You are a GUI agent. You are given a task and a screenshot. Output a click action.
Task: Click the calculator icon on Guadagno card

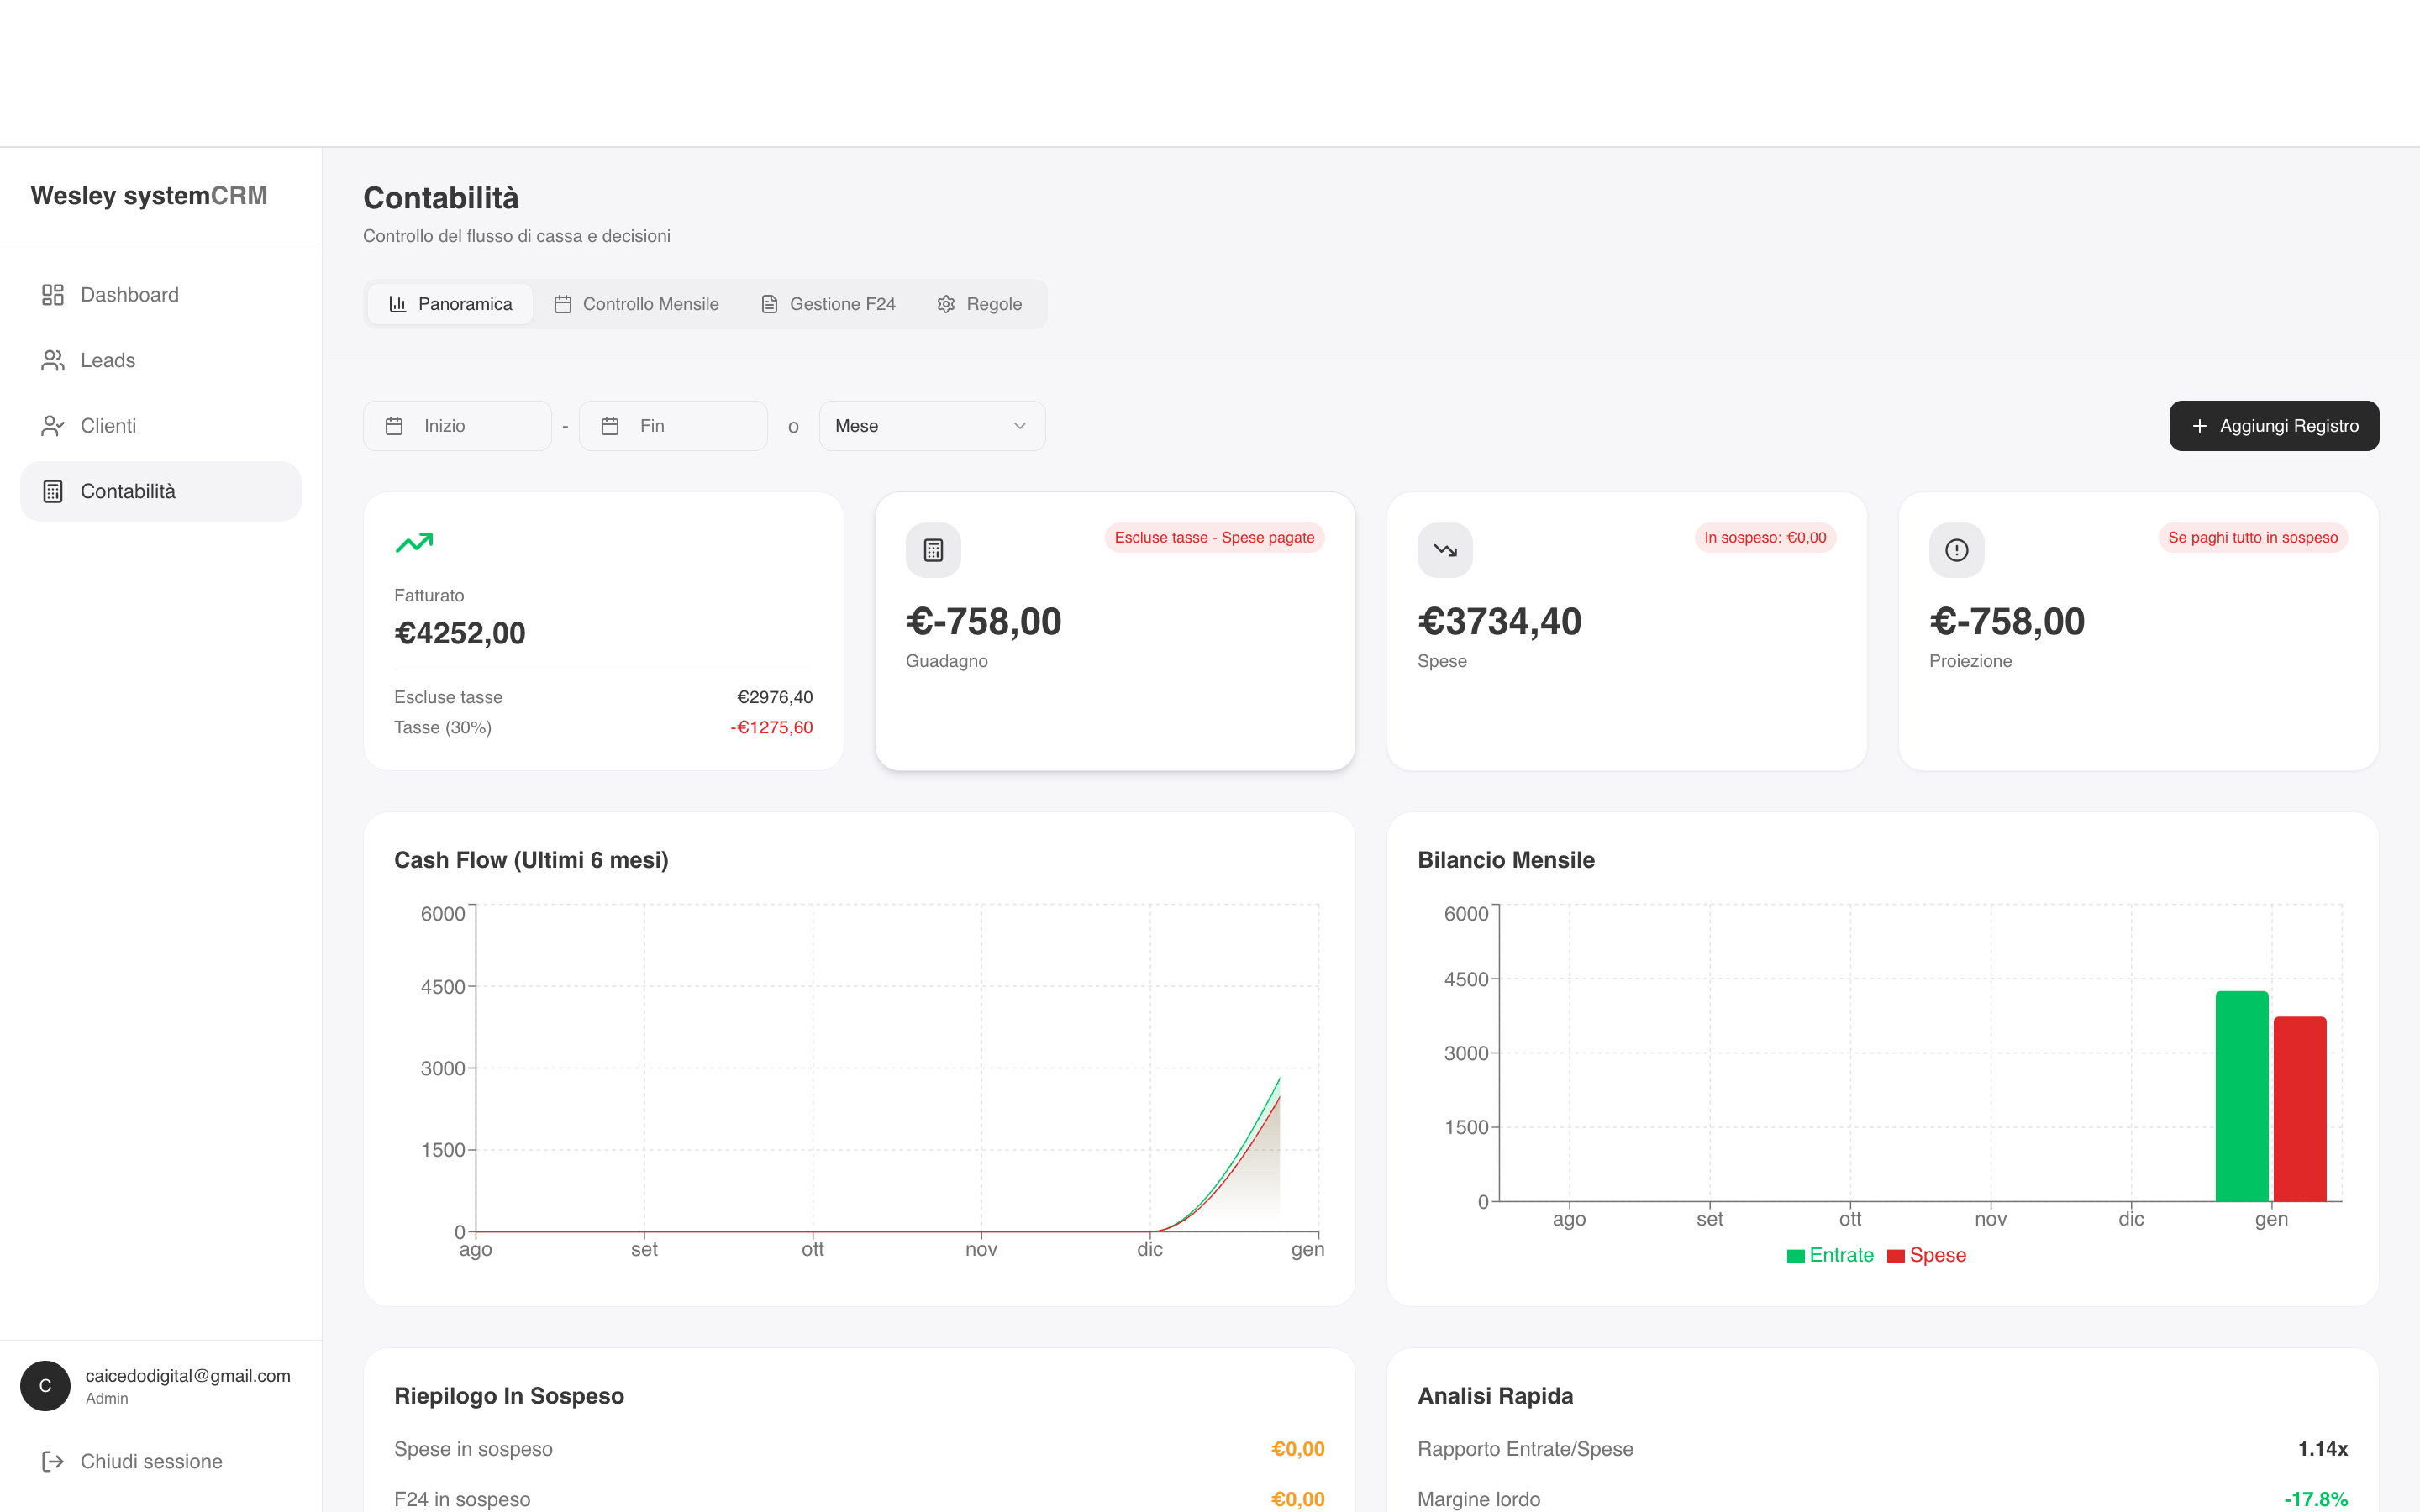pyautogui.click(x=933, y=550)
